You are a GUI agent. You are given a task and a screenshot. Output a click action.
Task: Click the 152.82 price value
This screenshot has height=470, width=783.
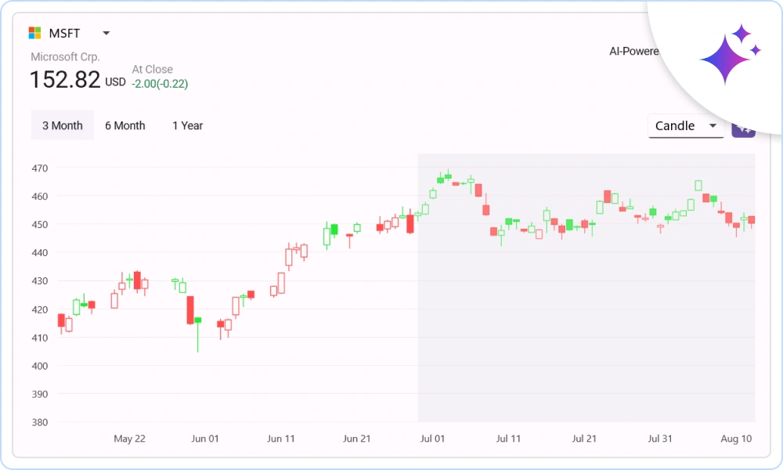pyautogui.click(x=65, y=79)
